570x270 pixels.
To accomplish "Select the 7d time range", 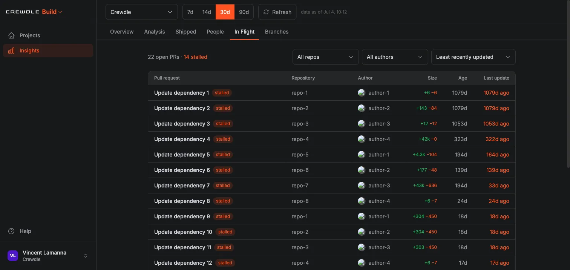I will [190, 12].
